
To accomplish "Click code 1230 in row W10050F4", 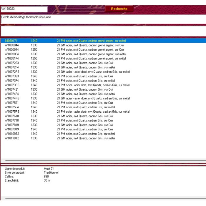I will [x=34, y=54].
